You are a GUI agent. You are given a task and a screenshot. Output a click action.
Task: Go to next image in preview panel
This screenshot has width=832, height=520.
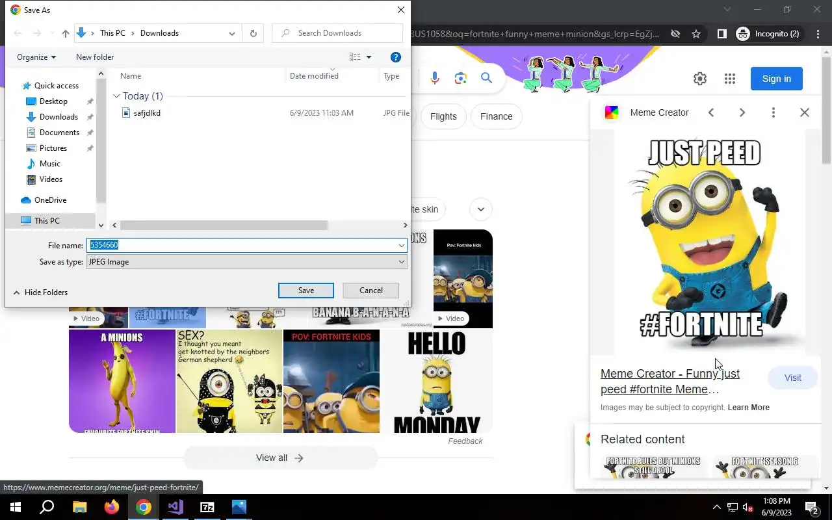click(x=742, y=112)
